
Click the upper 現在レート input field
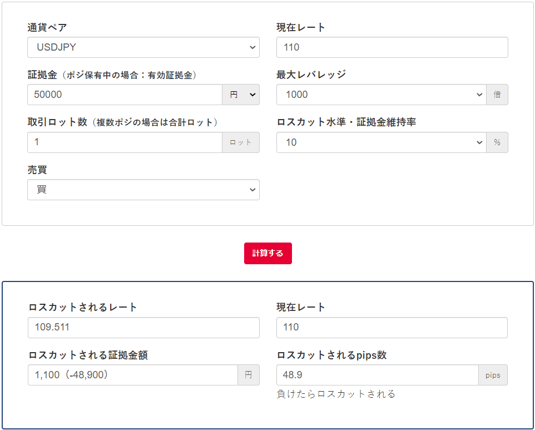392,47
